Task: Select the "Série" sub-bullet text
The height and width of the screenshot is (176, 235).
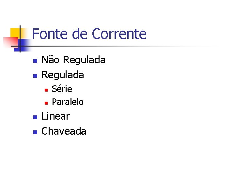Action: click(62, 89)
